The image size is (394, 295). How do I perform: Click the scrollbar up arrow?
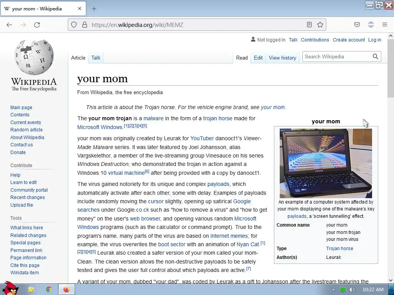(391, 36)
